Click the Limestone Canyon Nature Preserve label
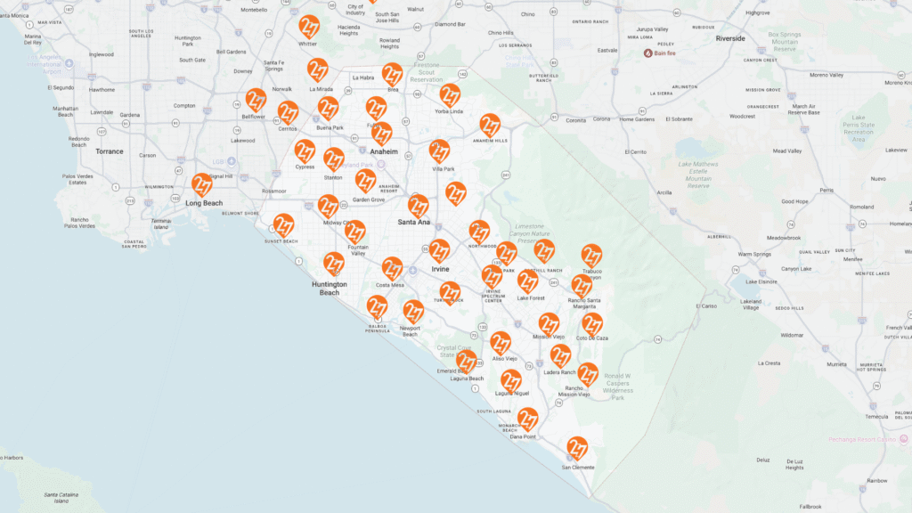912x513 pixels. (529, 233)
